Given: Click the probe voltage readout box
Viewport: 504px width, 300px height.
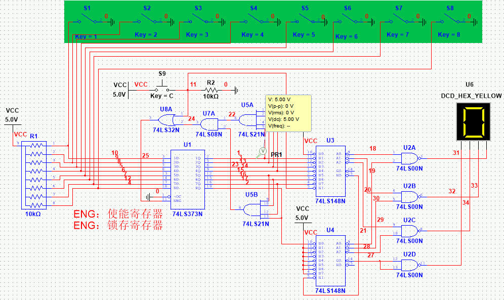Looking at the screenshot, I should (x=288, y=113).
